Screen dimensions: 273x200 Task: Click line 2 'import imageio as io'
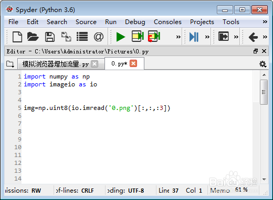[60, 84]
